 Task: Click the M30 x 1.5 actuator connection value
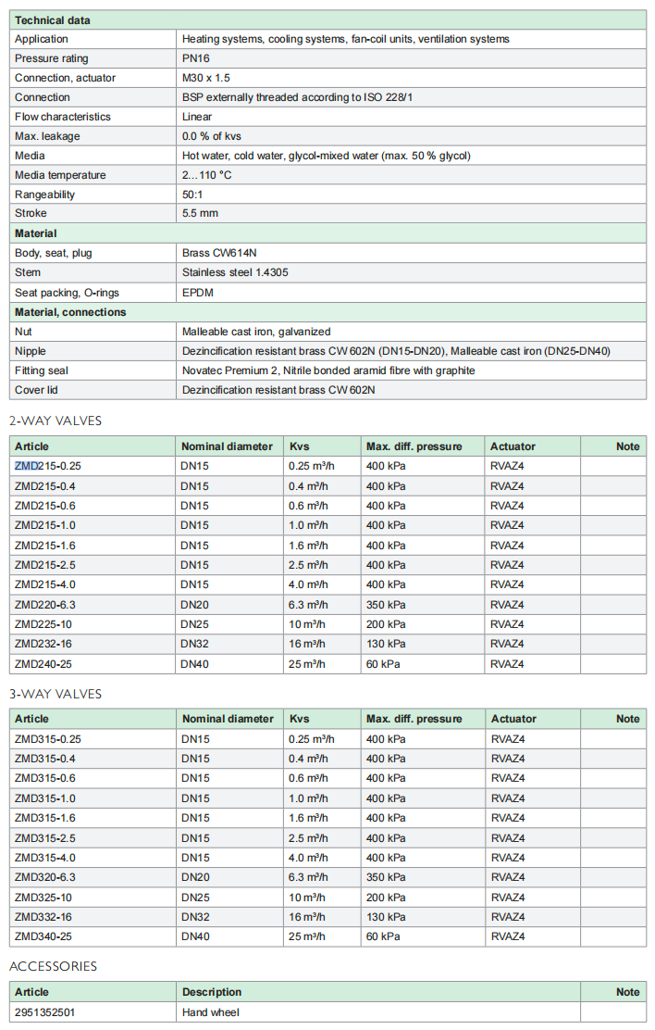coord(206,78)
